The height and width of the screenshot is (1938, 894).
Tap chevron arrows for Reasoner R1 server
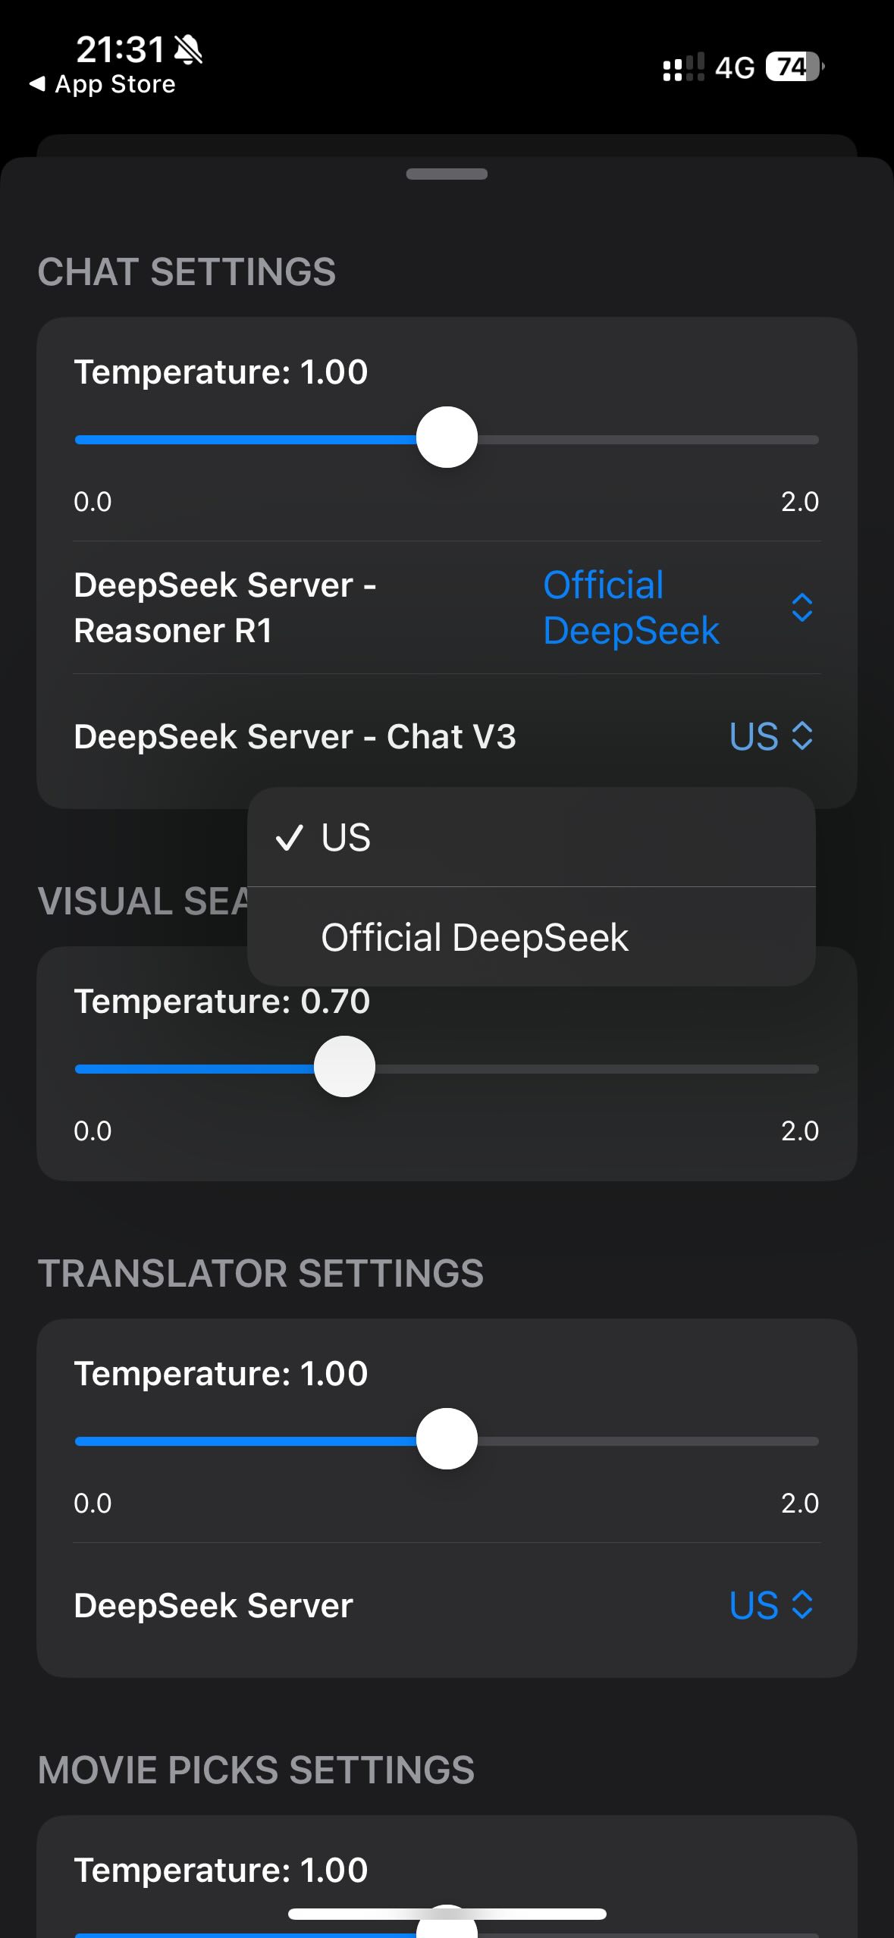click(x=801, y=607)
